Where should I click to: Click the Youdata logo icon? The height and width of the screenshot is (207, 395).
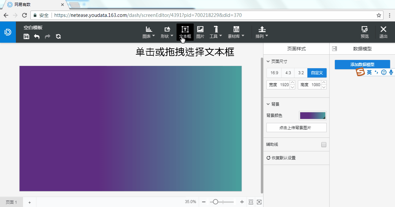point(8,32)
